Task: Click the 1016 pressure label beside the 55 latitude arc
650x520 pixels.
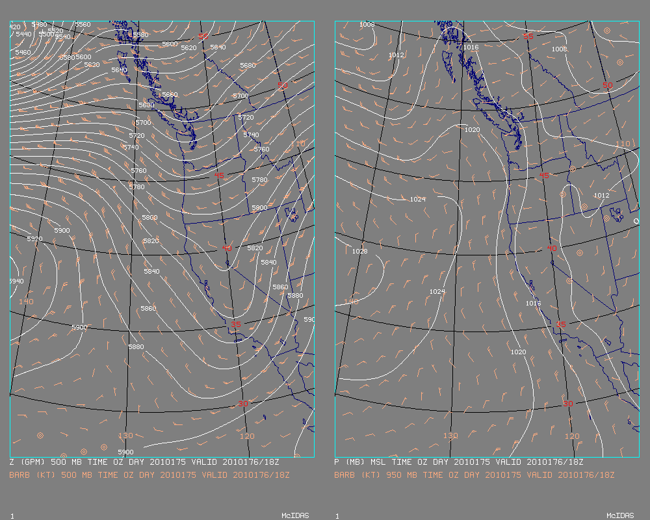Action: (x=471, y=47)
